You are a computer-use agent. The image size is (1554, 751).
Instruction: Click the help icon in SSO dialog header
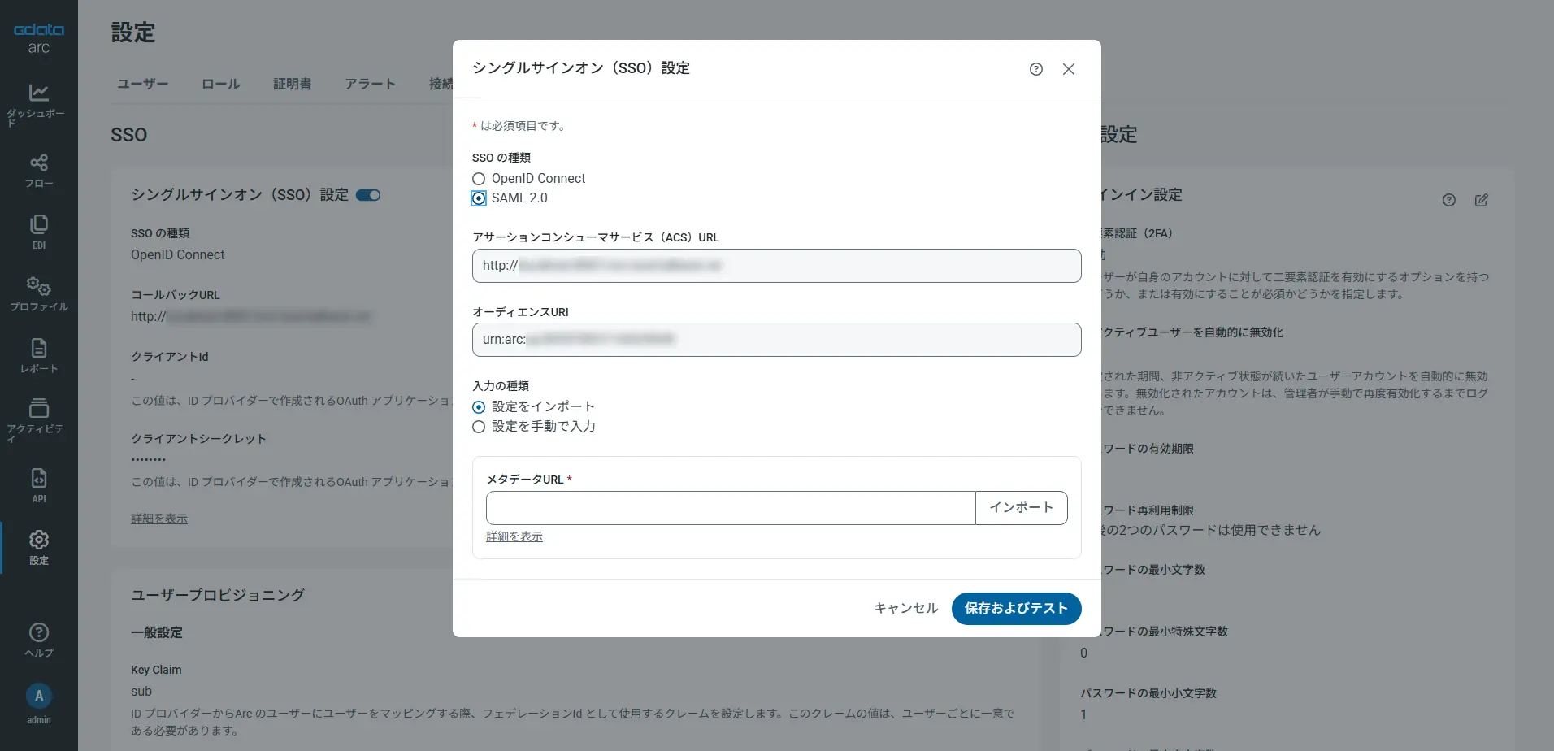point(1035,69)
